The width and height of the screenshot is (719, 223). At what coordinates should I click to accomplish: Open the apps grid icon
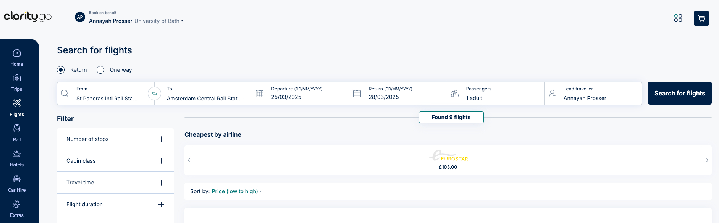click(x=678, y=18)
